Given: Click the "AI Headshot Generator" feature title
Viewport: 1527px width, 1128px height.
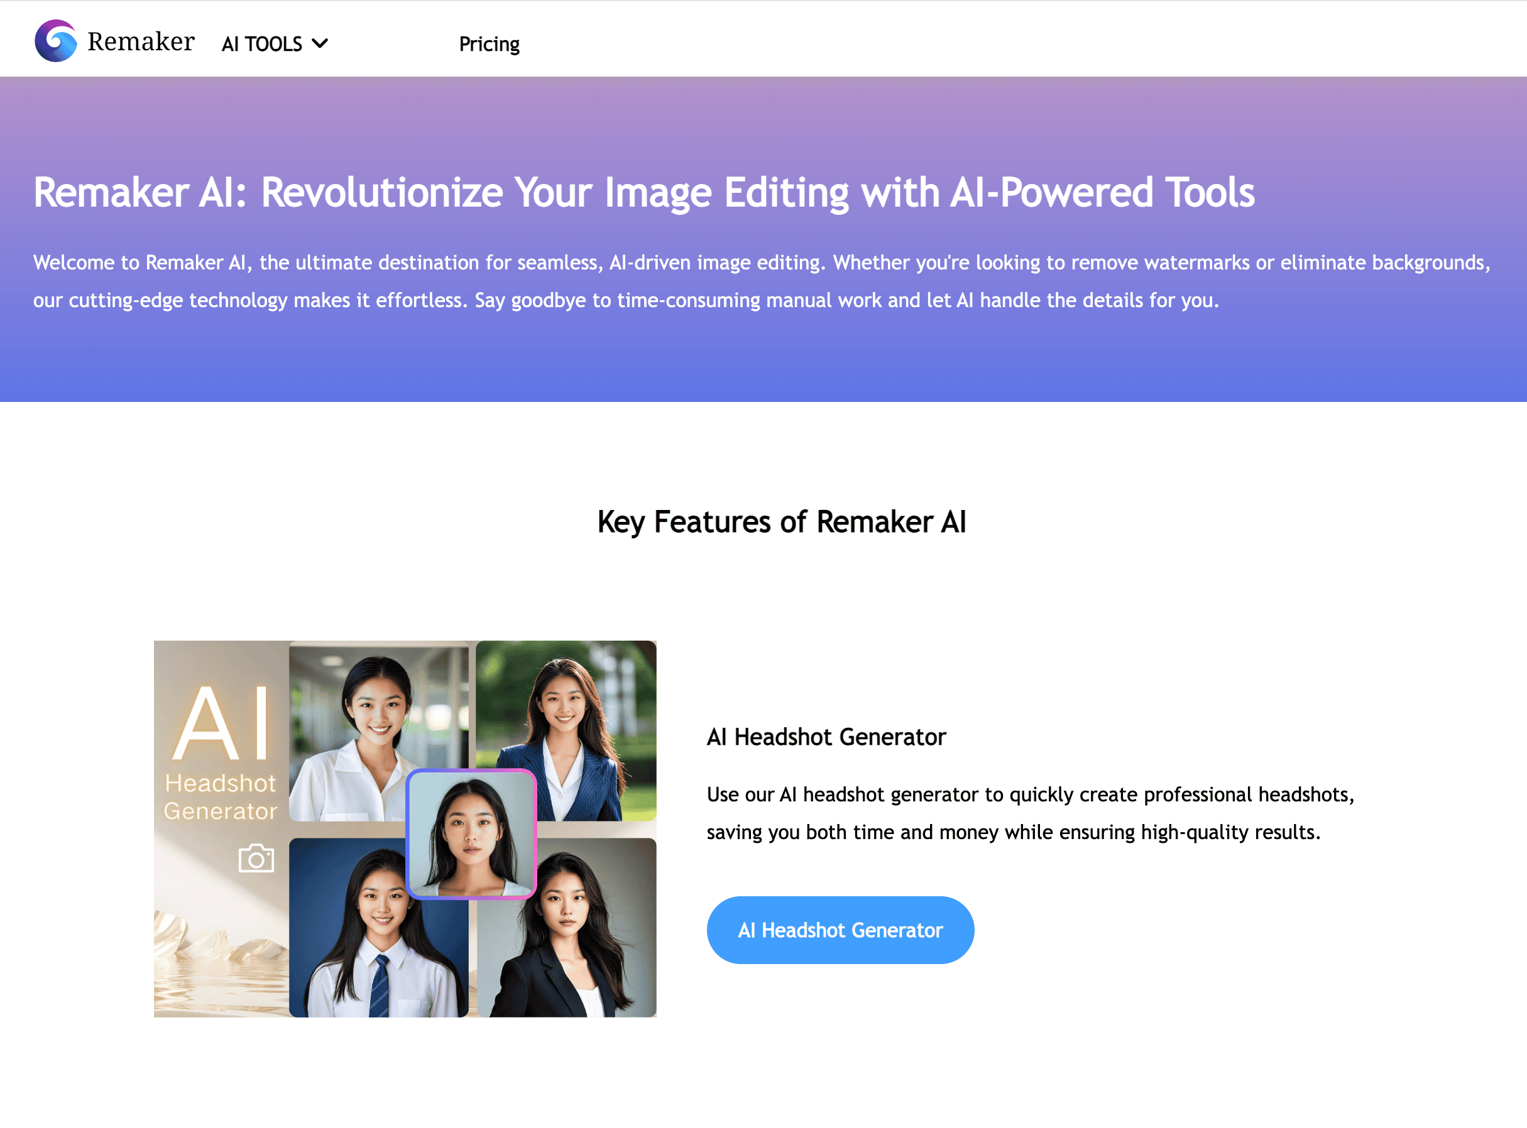Looking at the screenshot, I should pos(826,737).
